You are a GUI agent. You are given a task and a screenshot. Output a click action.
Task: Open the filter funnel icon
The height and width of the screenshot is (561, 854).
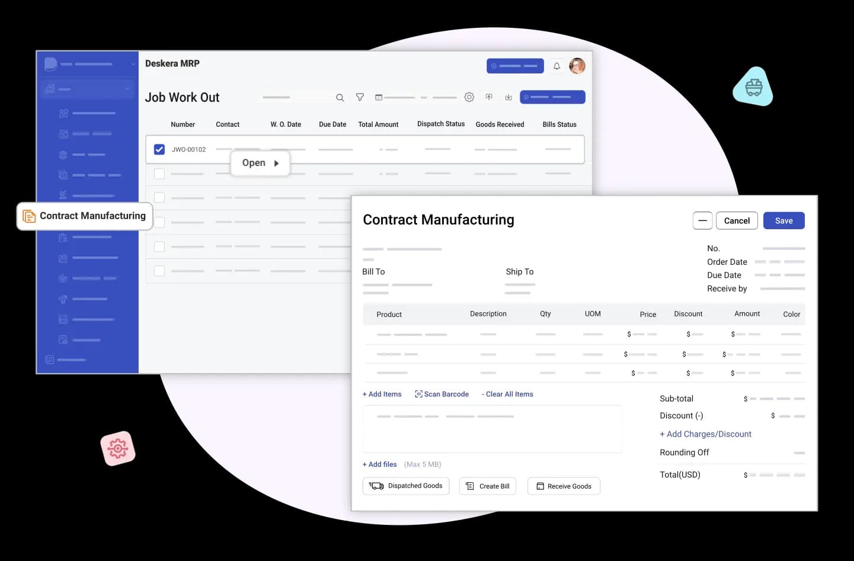pyautogui.click(x=360, y=97)
